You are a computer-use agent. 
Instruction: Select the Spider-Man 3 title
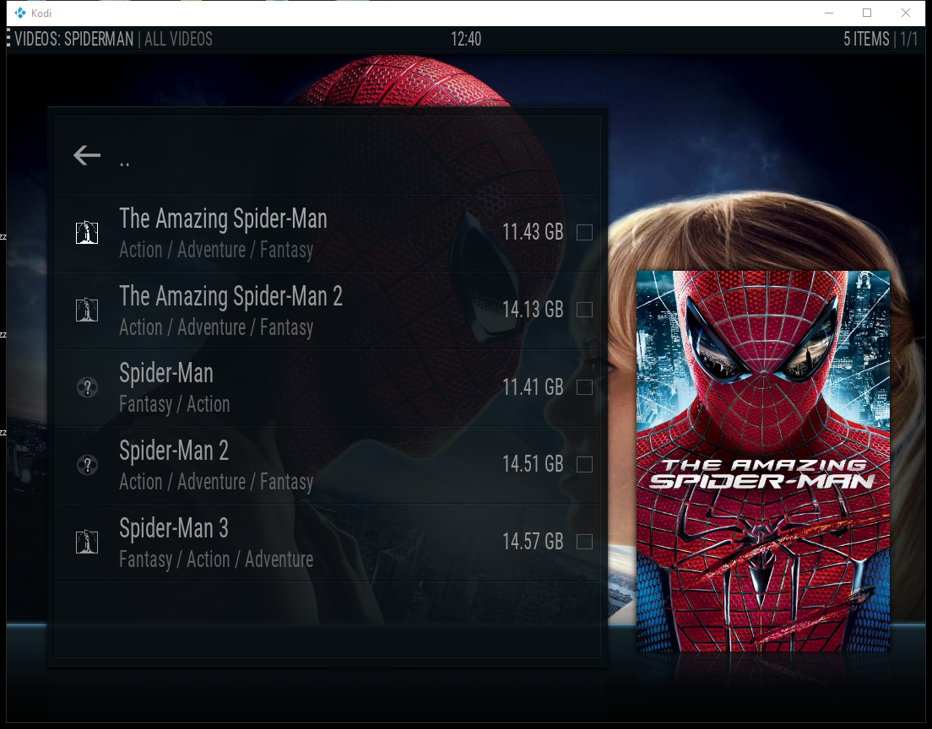click(x=174, y=527)
